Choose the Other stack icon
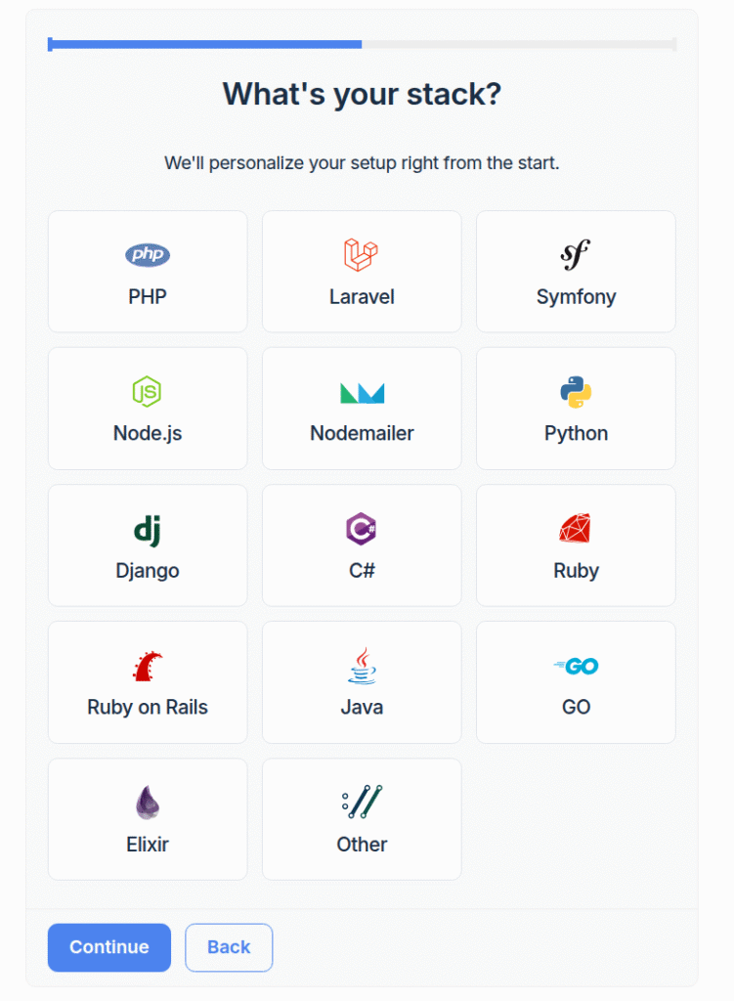The width and height of the screenshot is (734, 1001). (x=361, y=802)
